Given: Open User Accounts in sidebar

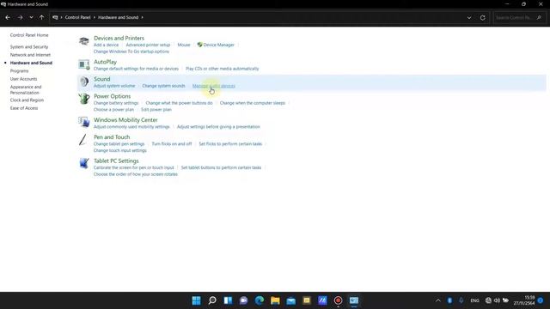Looking at the screenshot, I should tap(23, 79).
